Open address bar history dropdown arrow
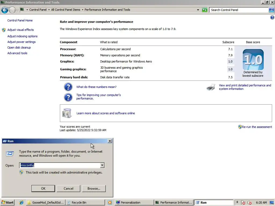The image size is (275, 206). click(x=198, y=10)
